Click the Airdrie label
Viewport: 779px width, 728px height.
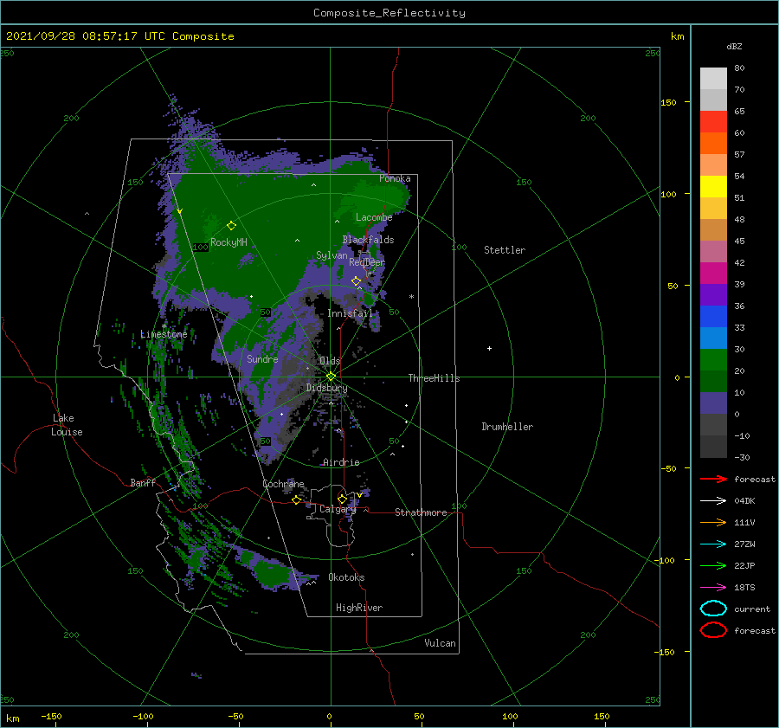click(x=341, y=462)
